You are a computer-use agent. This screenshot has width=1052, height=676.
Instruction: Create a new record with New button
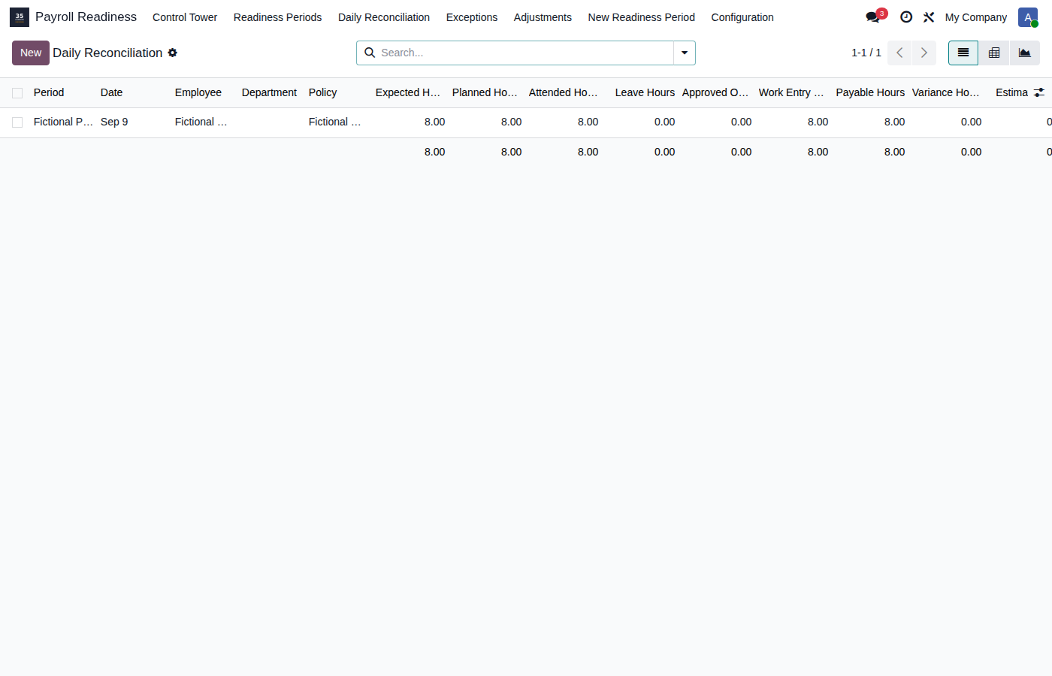coord(31,53)
